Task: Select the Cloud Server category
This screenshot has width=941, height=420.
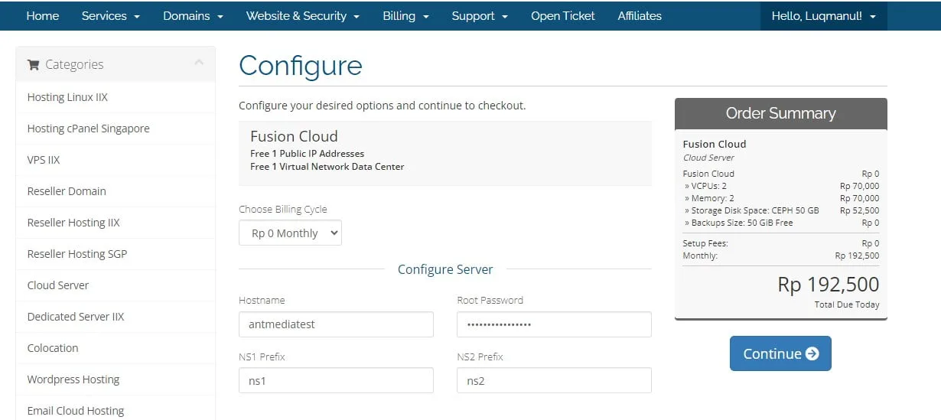Action: [x=58, y=285]
